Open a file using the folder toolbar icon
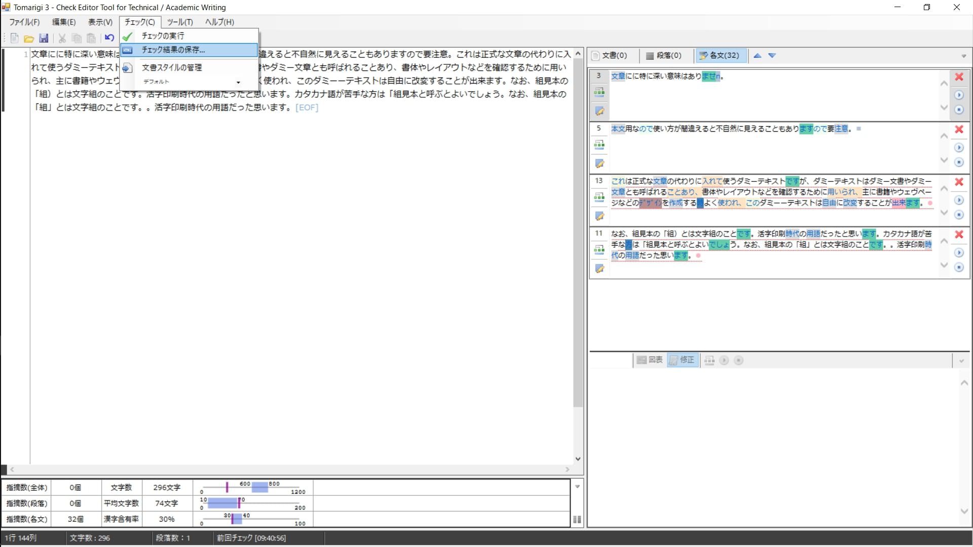 (29, 38)
